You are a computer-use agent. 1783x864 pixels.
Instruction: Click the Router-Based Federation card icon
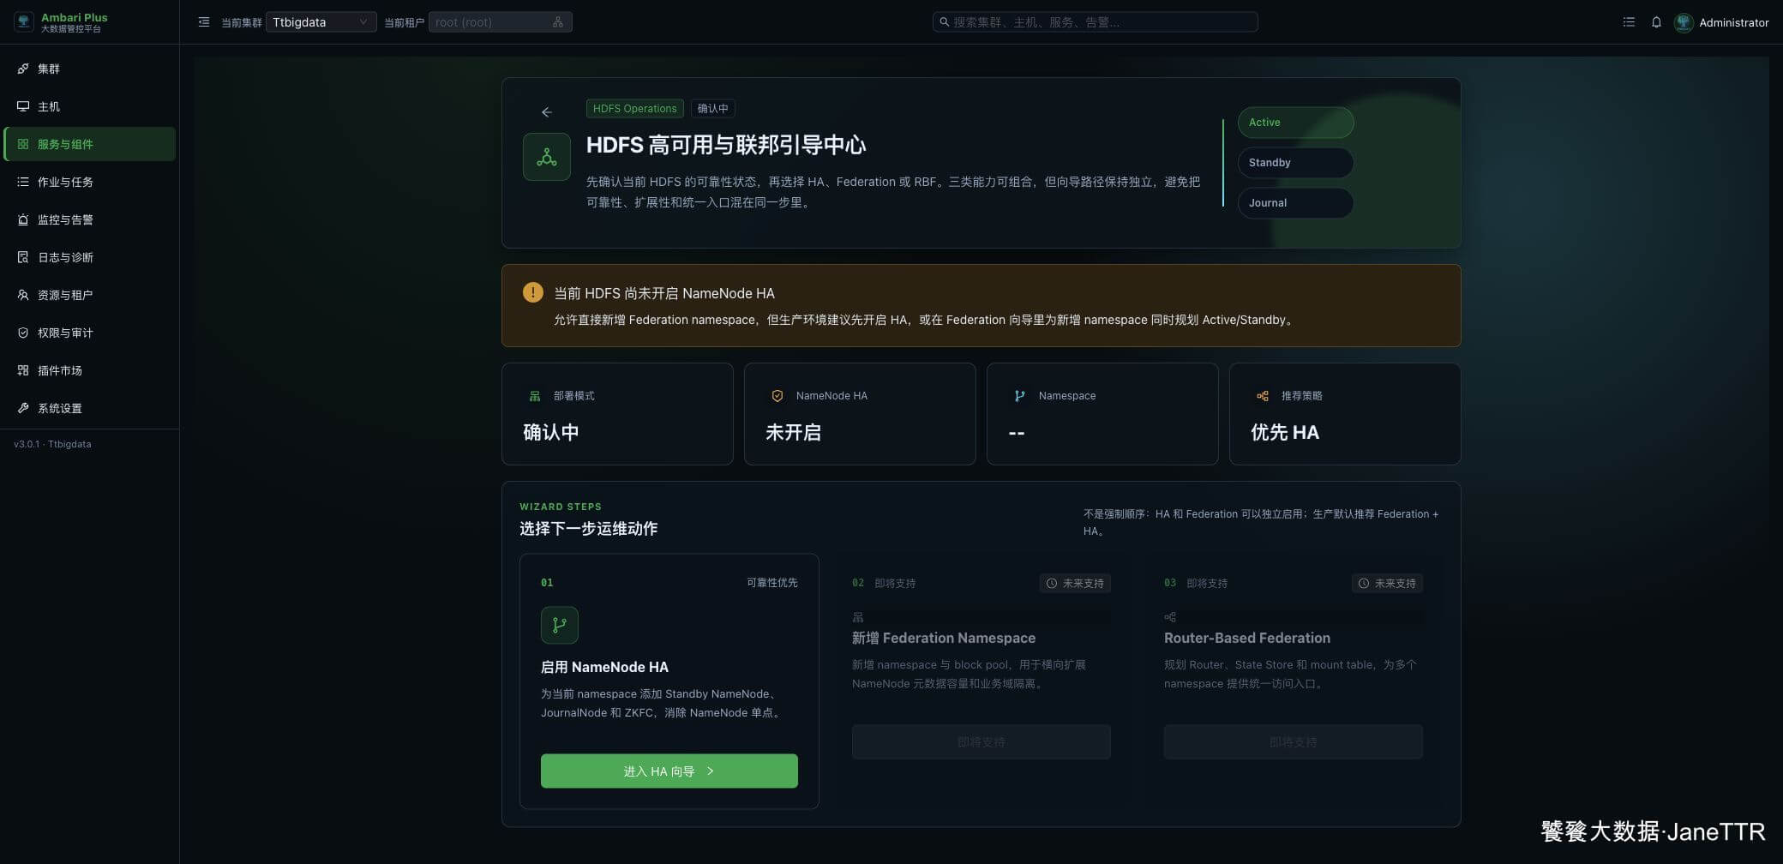(x=1170, y=617)
